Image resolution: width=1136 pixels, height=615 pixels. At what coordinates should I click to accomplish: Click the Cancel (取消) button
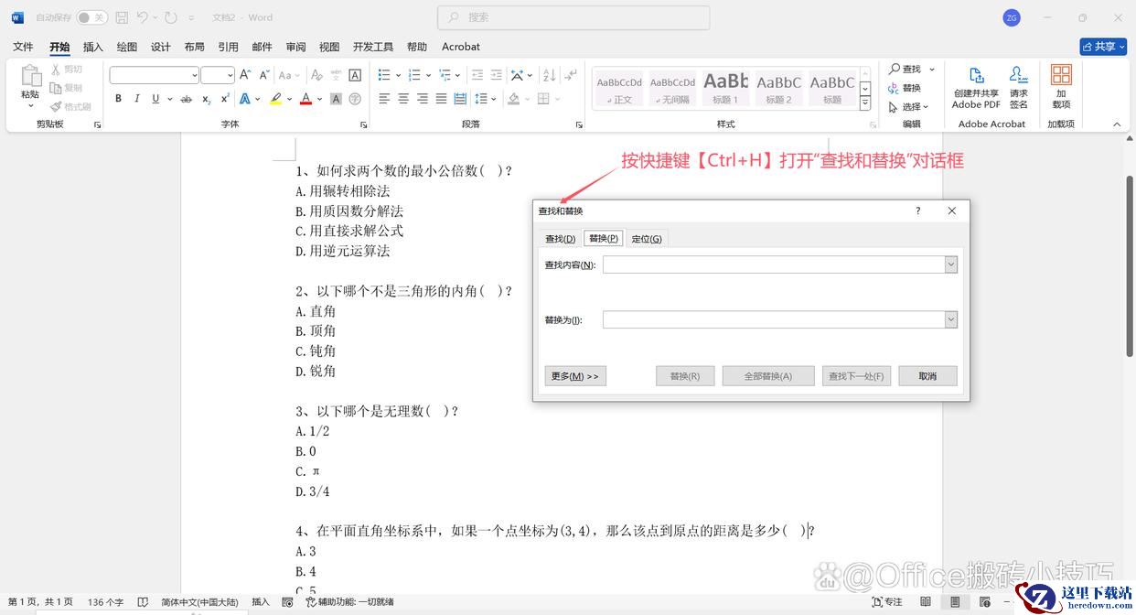927,376
